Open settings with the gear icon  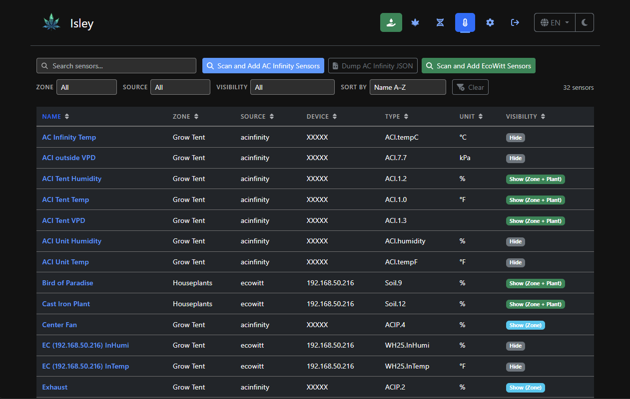tap(490, 22)
